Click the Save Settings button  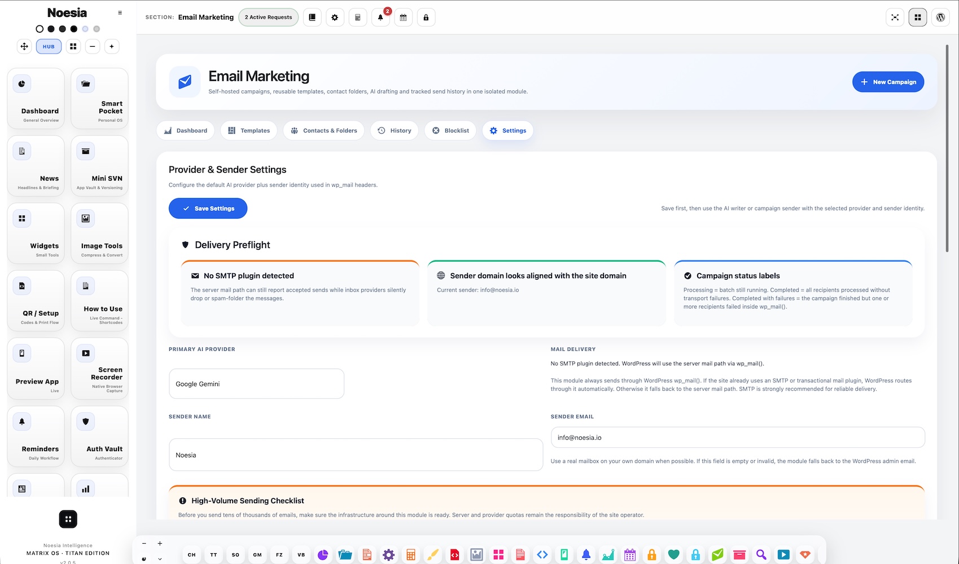tap(208, 208)
